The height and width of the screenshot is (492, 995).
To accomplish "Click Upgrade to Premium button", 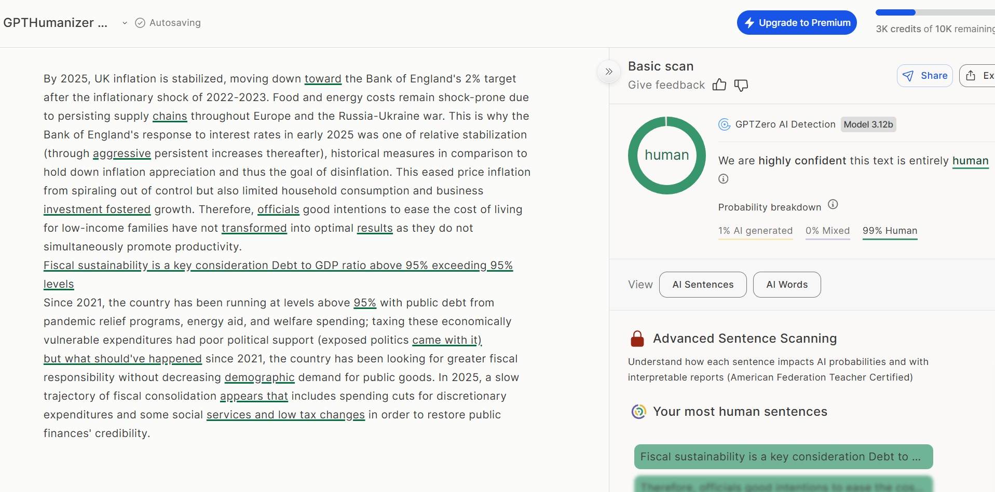I will coord(796,23).
